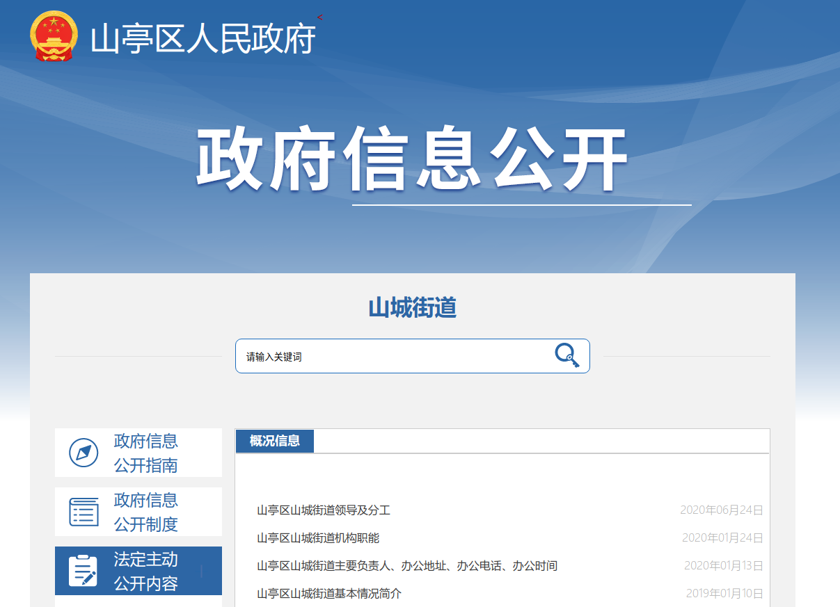
Task: Click the national emblem logo
Action: coord(54,36)
